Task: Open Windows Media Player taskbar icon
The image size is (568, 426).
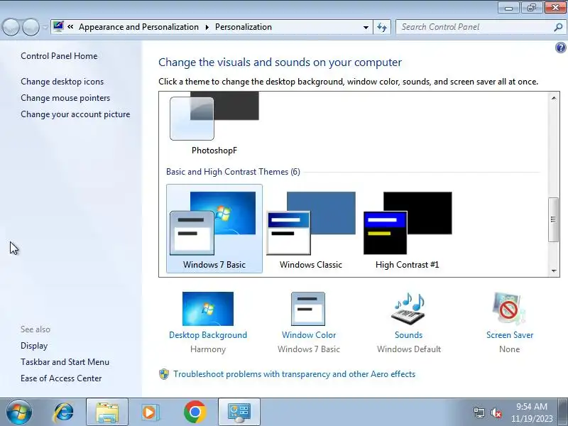Action: pos(150,413)
